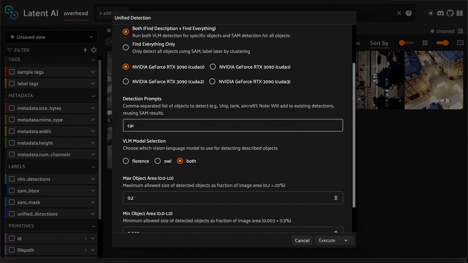Expand the sample tags chevron
Image resolution: width=468 pixels, height=263 pixels.
(x=93, y=72)
